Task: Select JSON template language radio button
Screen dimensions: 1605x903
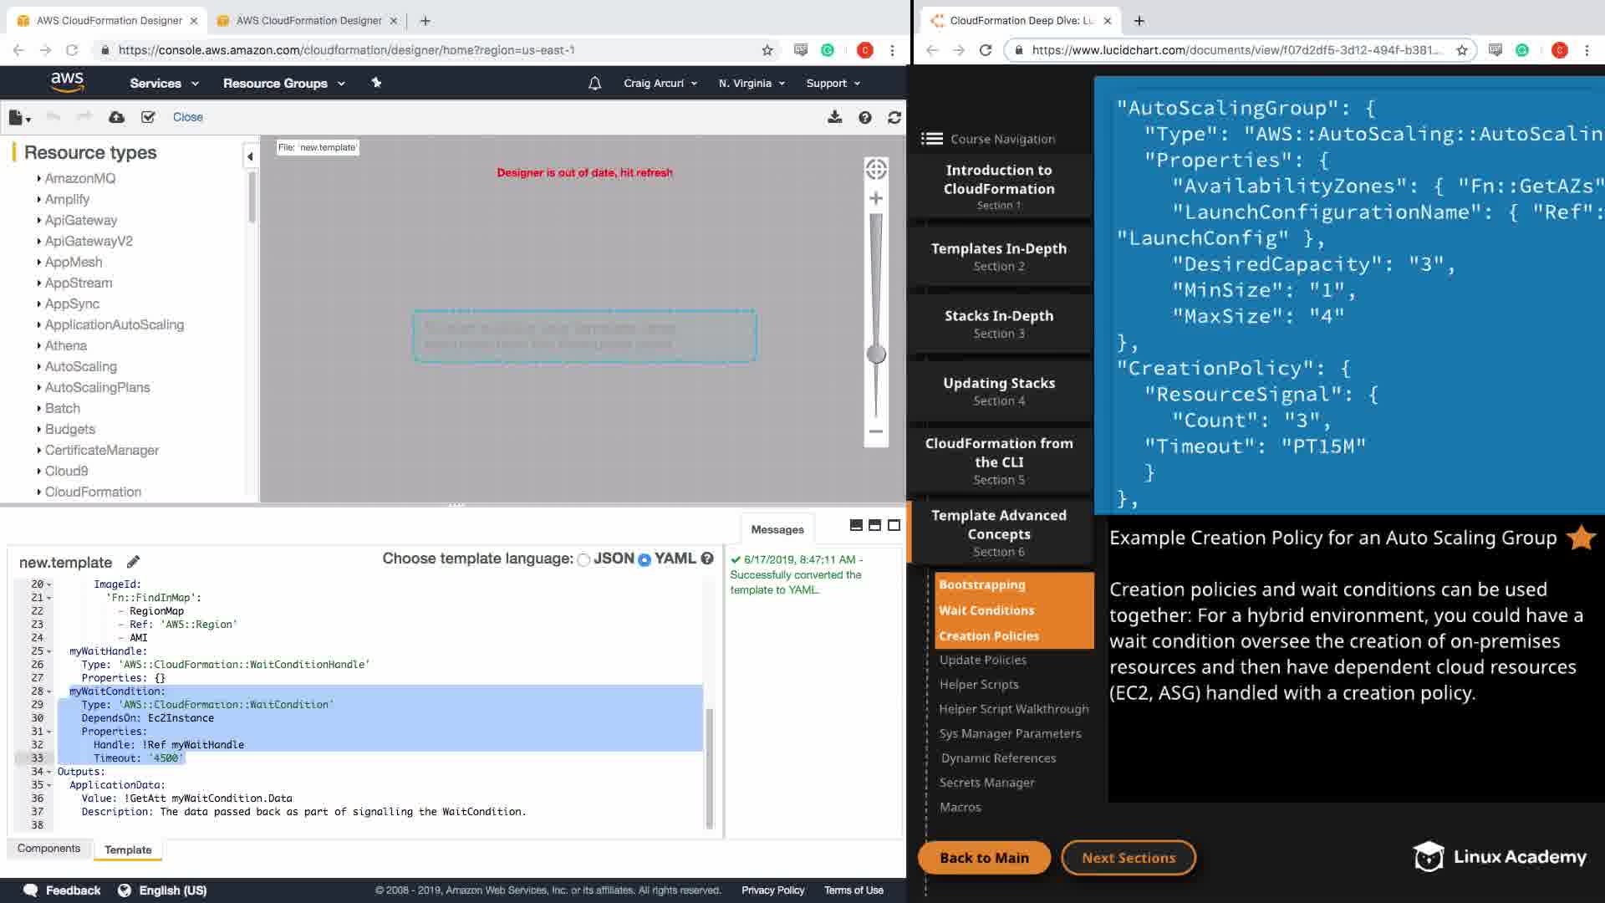Action: click(584, 559)
